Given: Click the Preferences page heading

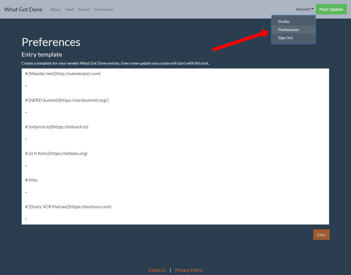Looking at the screenshot, I should (51, 42).
